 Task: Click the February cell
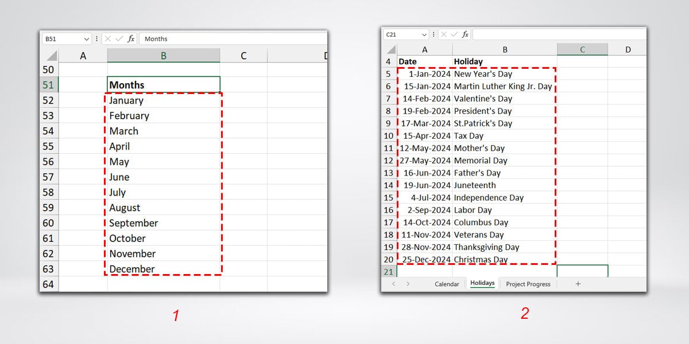click(164, 116)
